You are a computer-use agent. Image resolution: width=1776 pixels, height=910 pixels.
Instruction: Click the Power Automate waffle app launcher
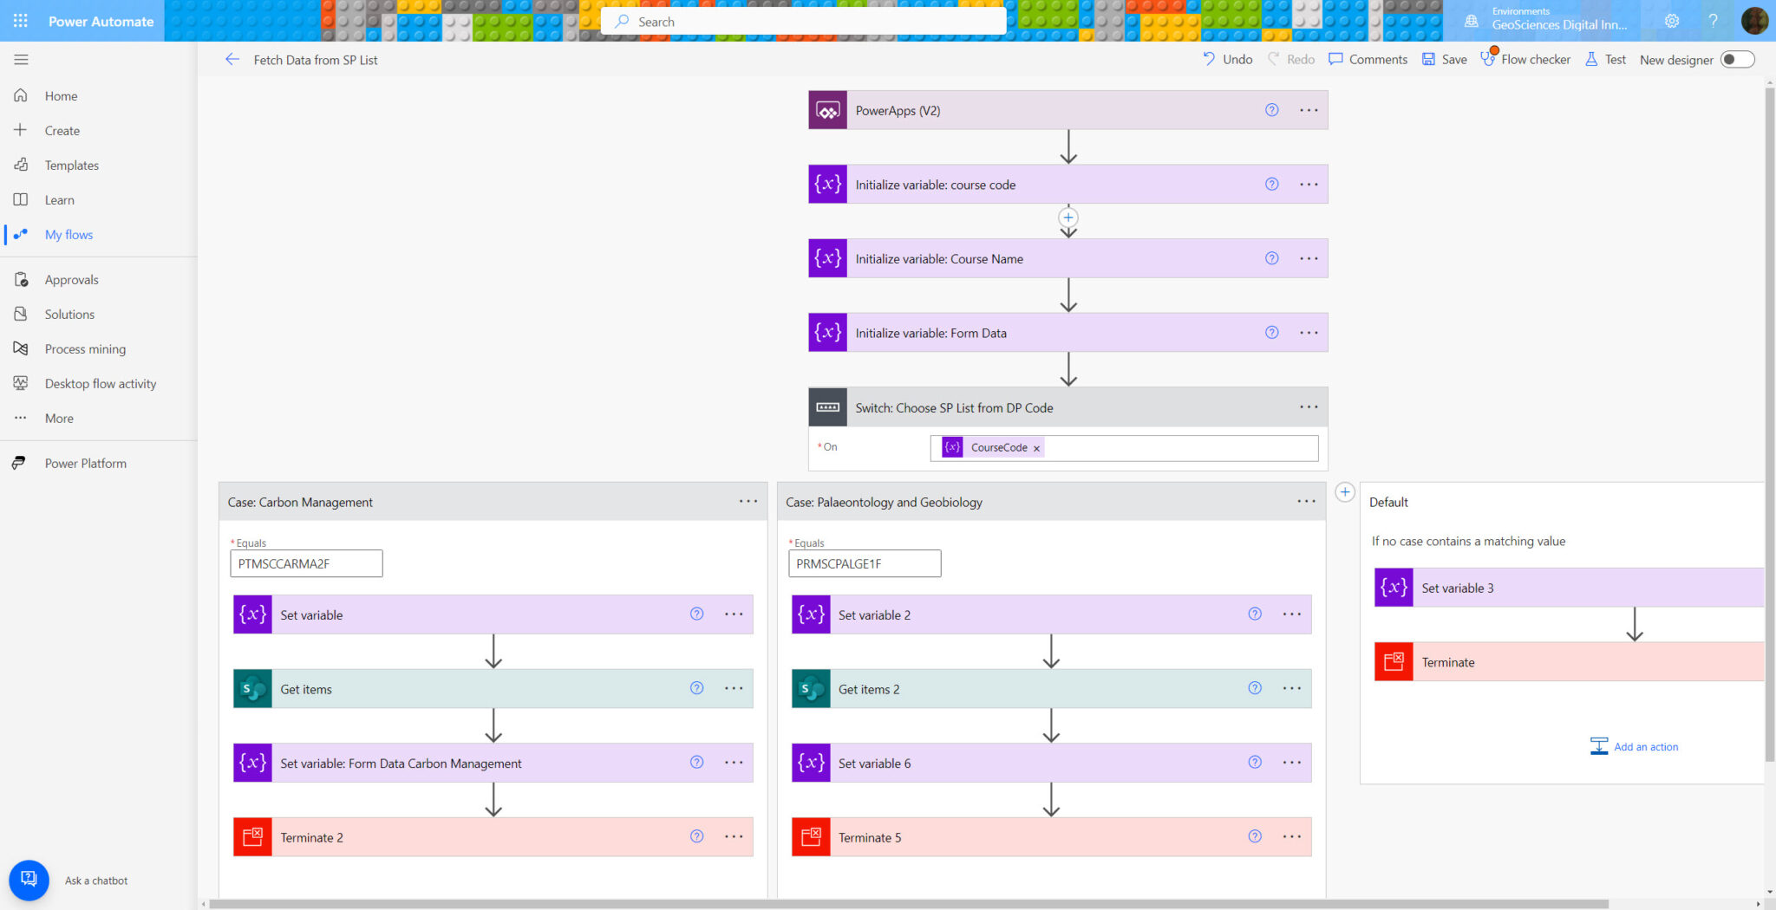tap(20, 21)
